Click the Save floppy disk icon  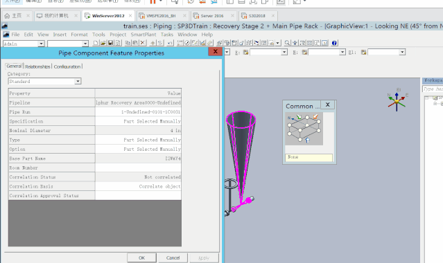110,43
